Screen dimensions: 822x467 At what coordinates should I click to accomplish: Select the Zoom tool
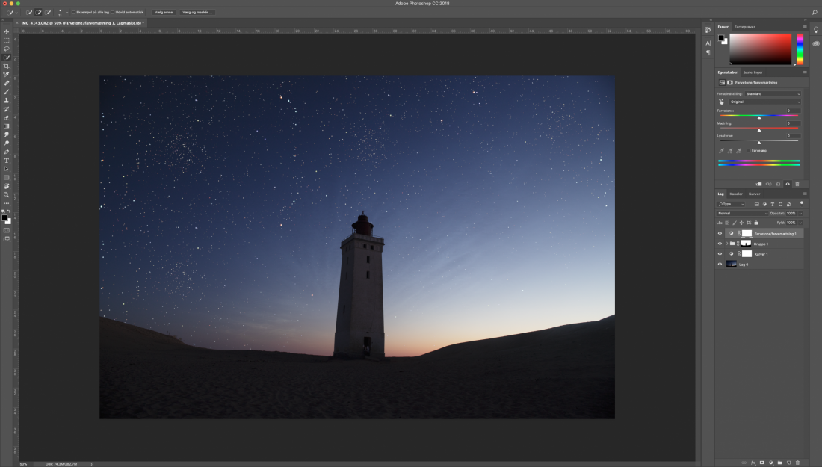coord(7,194)
